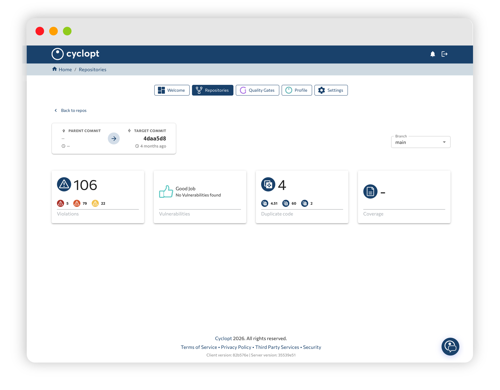Click the Coverage document icon
The image size is (500, 390).
(x=370, y=191)
